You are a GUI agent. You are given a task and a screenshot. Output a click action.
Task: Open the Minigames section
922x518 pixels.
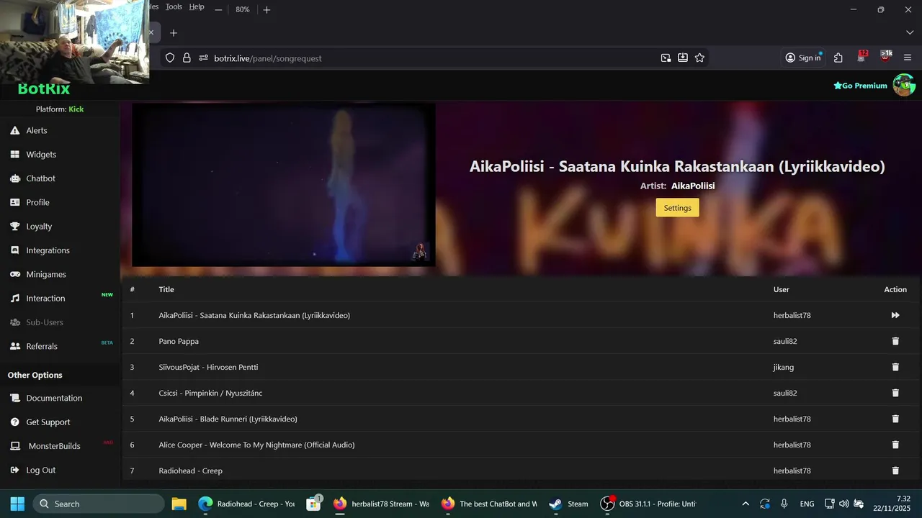[45, 274]
